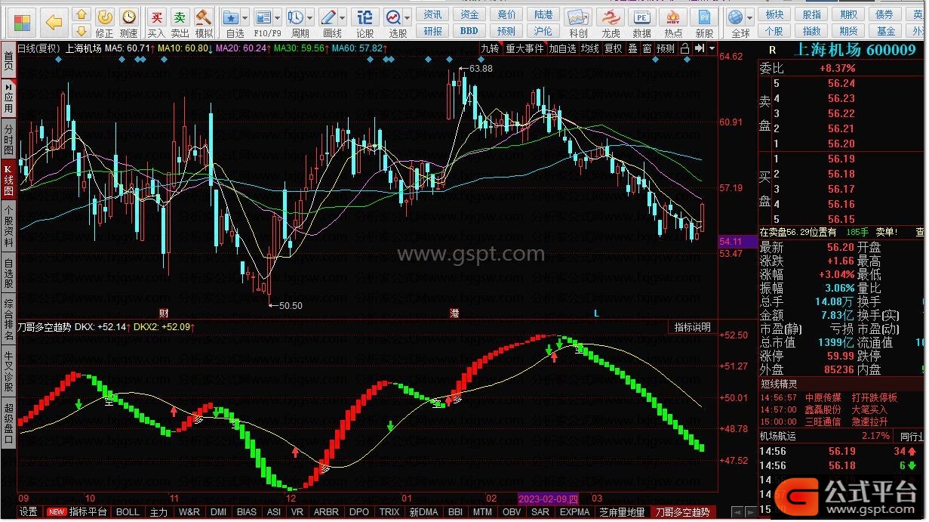Toggle 加自选 add to favorites
Screen dimensions: 929x522
[x=562, y=48]
